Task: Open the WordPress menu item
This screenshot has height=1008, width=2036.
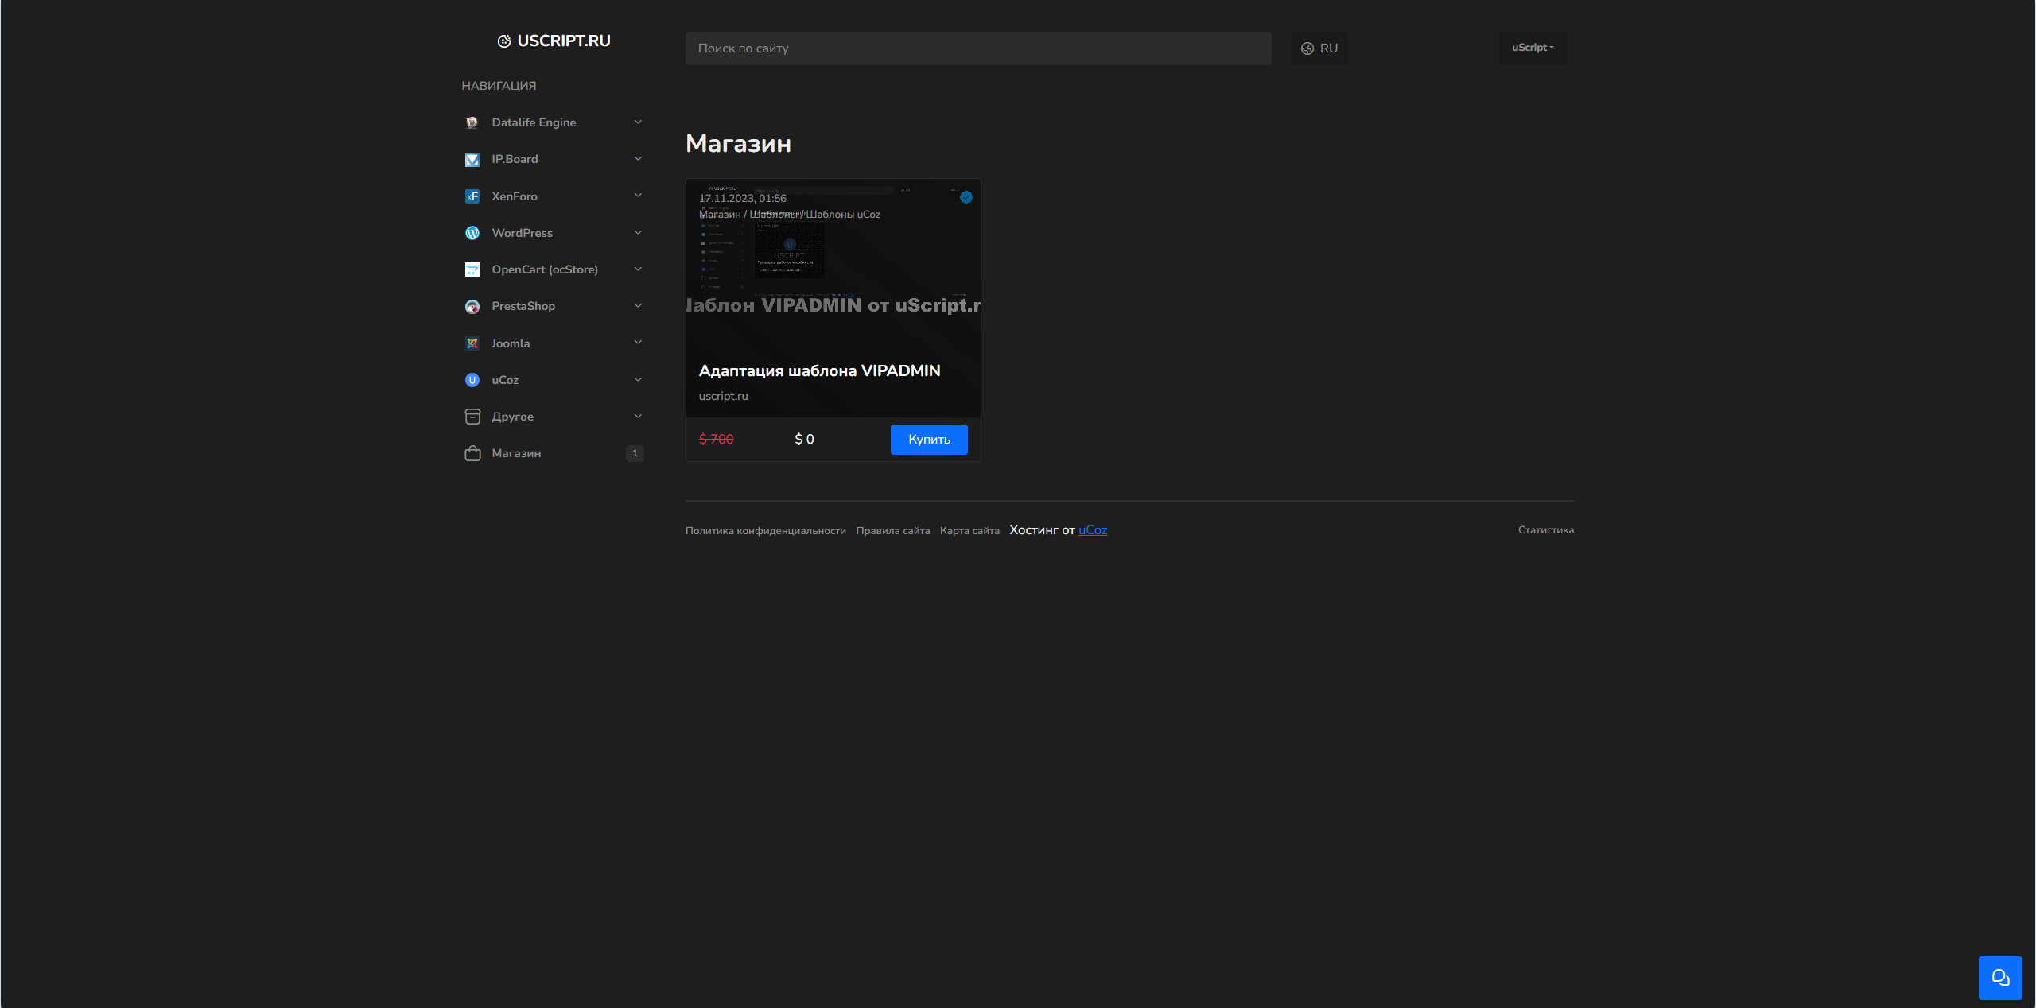Action: 554,233
